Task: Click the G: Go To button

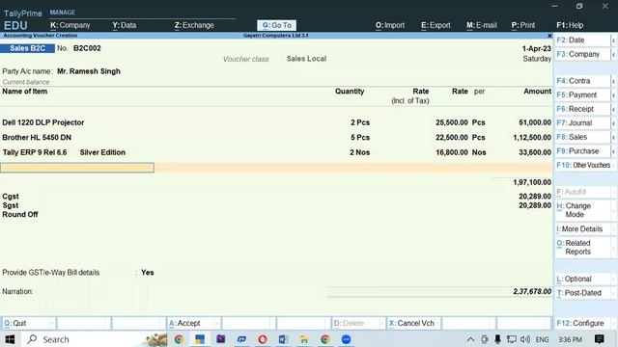Action: [x=277, y=25]
